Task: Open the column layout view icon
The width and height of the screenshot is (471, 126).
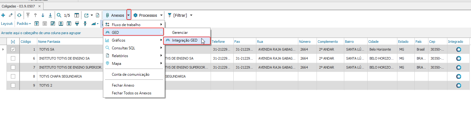Action: pos(77,15)
